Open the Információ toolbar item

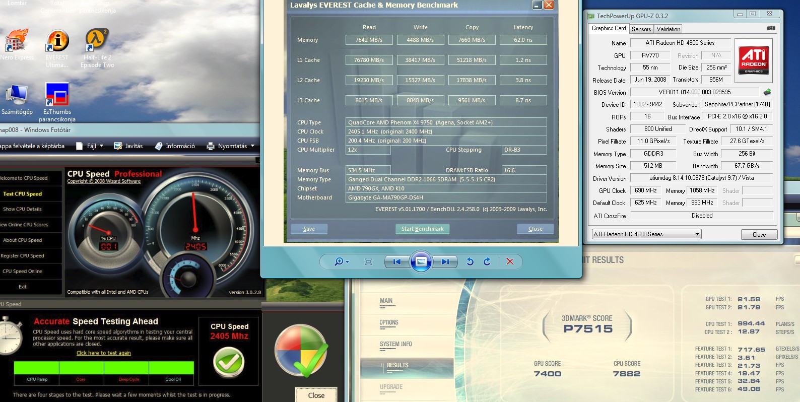pyautogui.click(x=175, y=146)
